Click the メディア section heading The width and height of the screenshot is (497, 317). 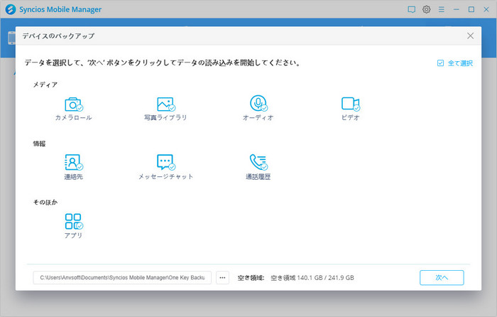pyautogui.click(x=45, y=85)
